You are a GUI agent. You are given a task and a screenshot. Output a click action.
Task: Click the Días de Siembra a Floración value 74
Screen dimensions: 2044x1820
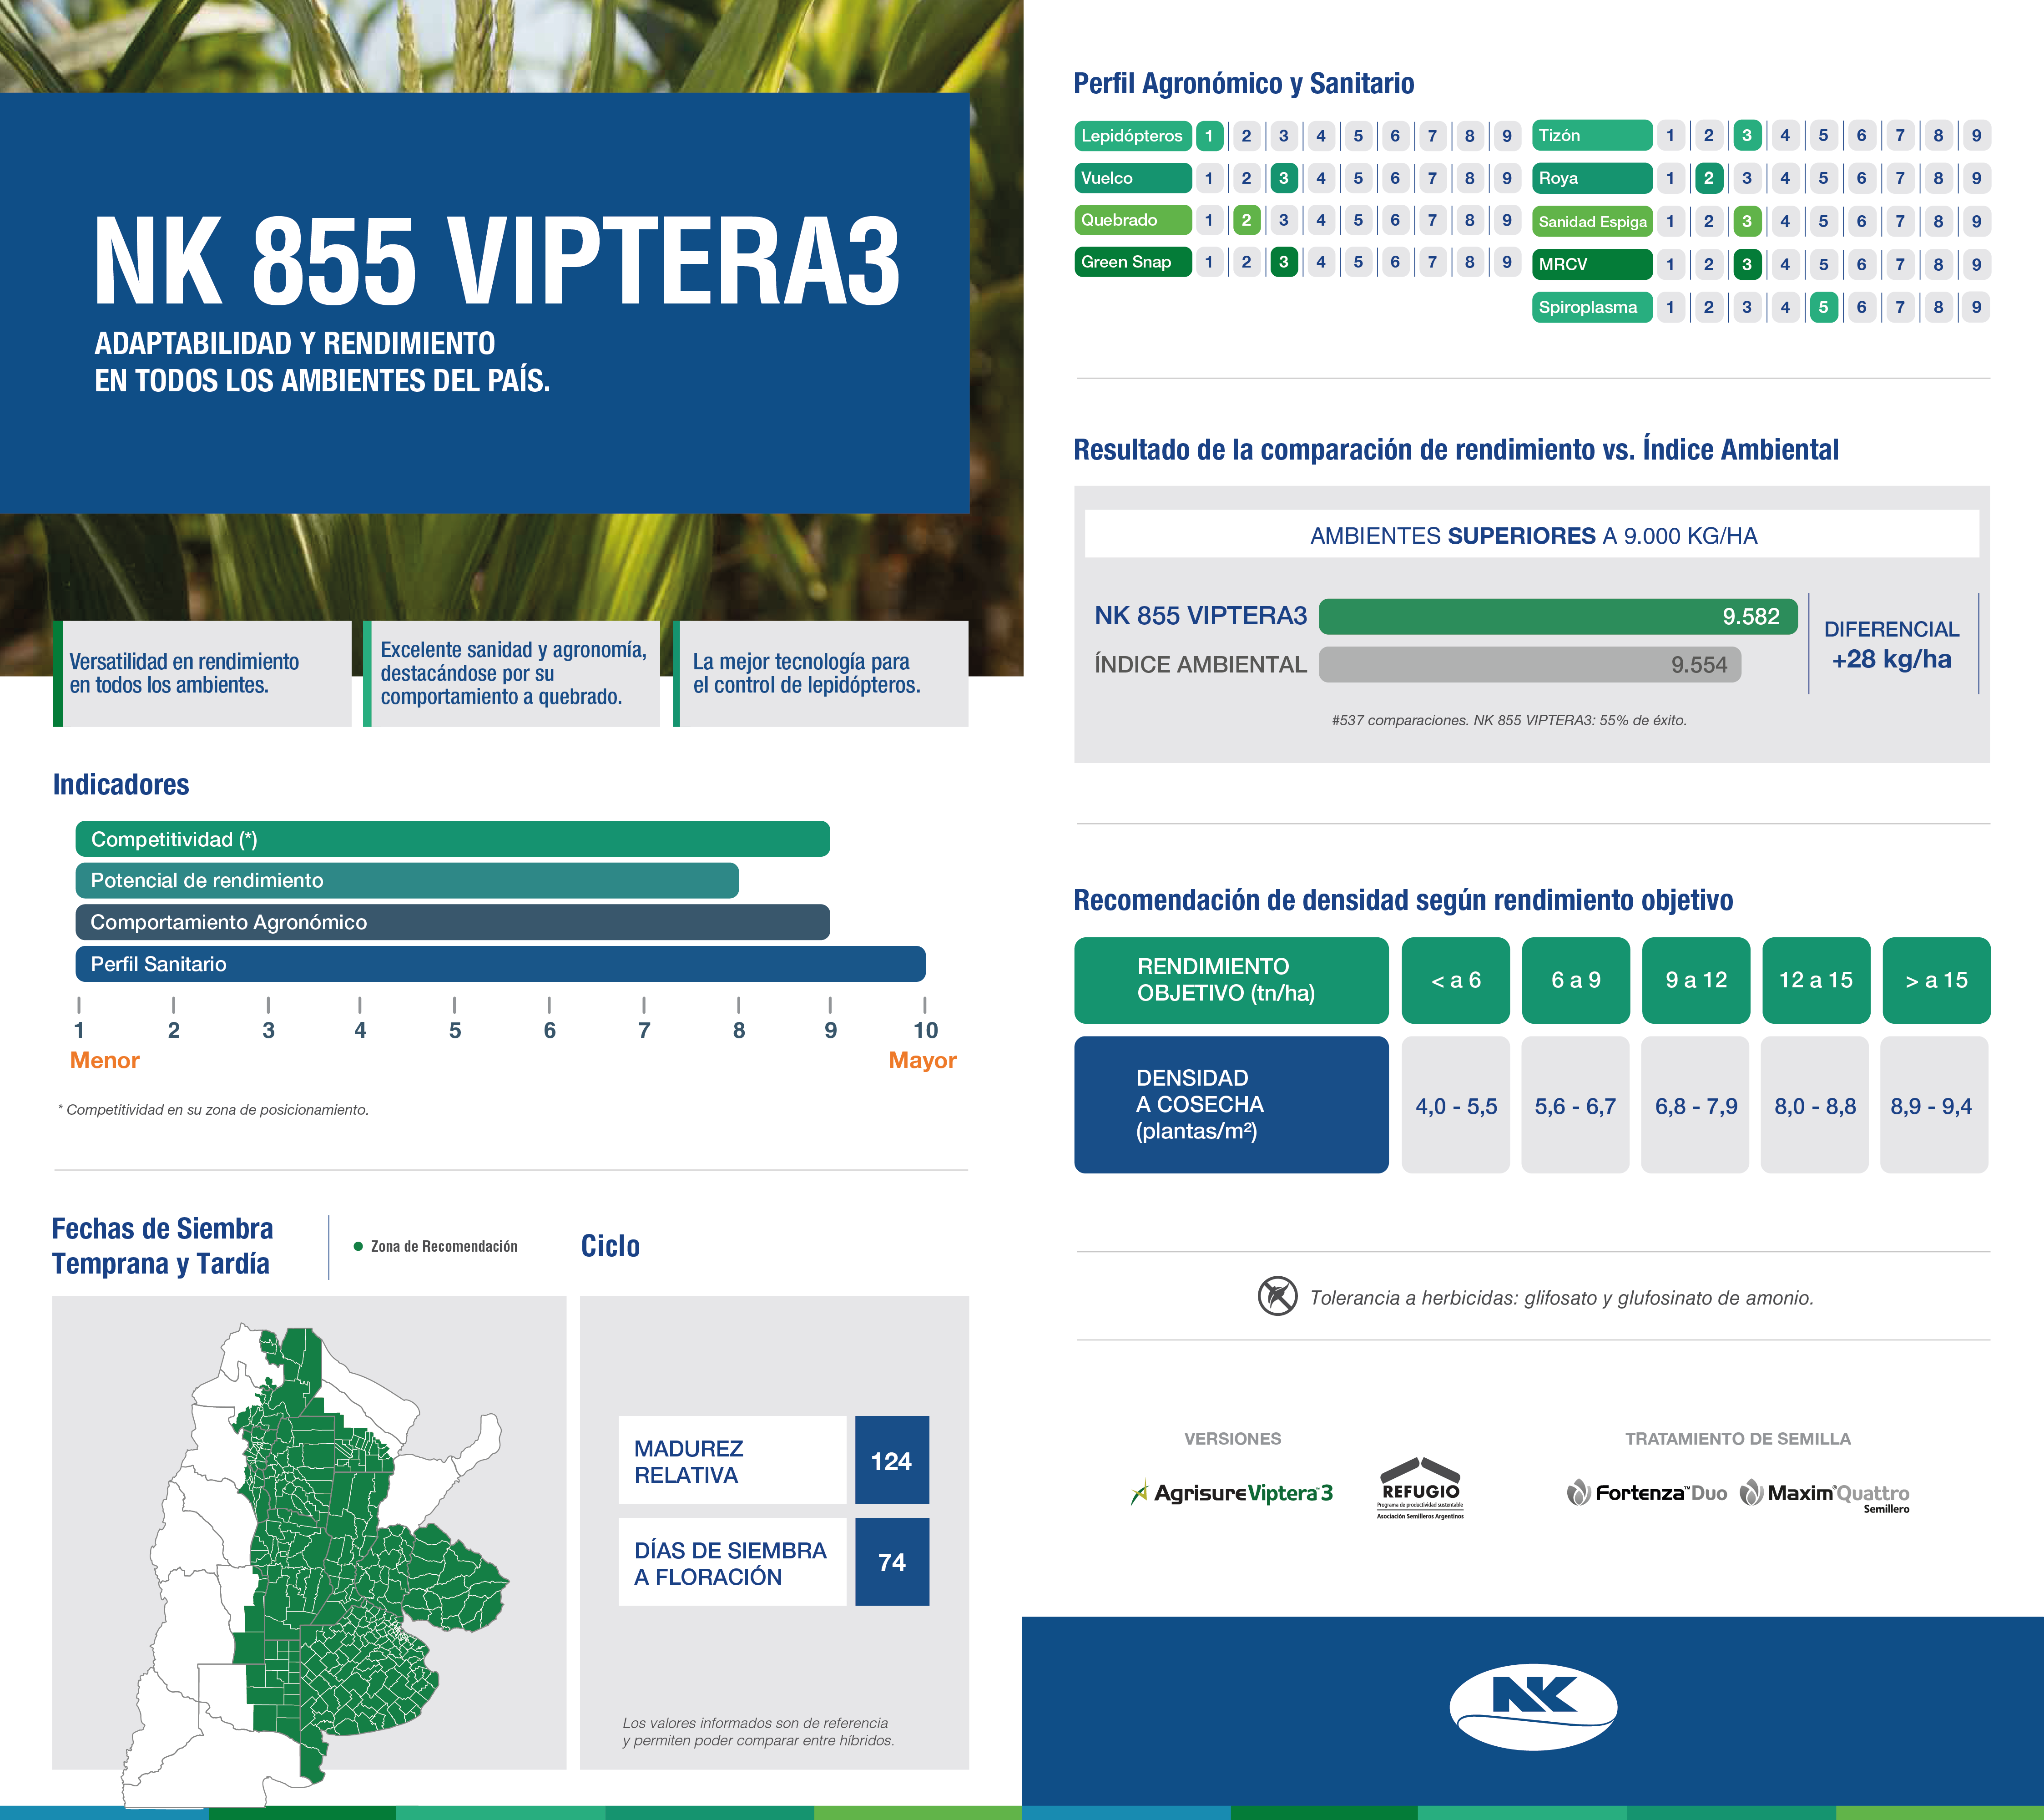(x=892, y=1562)
